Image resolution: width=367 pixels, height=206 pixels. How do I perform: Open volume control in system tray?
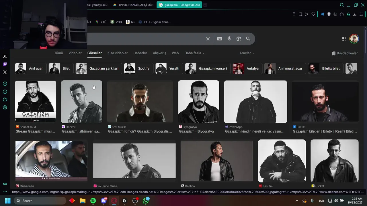[x=336, y=201]
